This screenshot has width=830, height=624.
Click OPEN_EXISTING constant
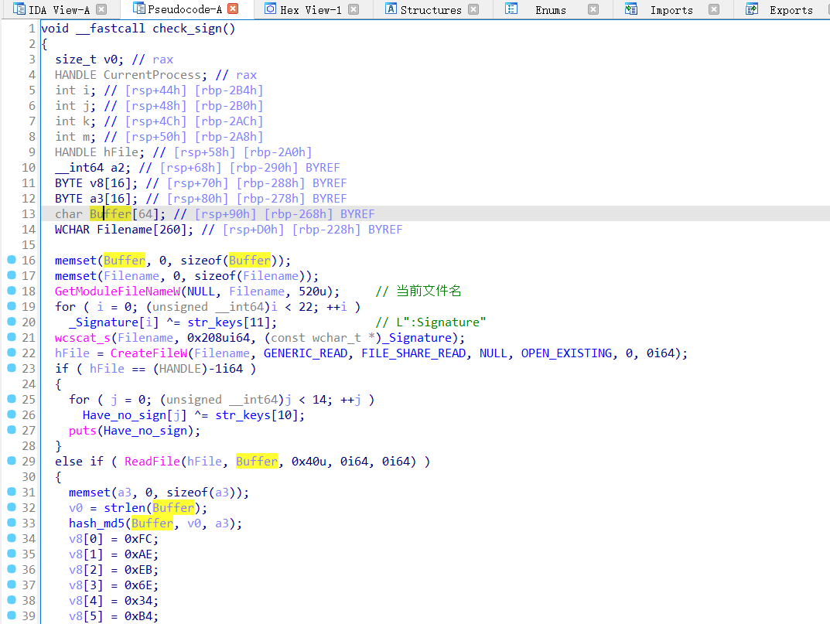coord(566,353)
